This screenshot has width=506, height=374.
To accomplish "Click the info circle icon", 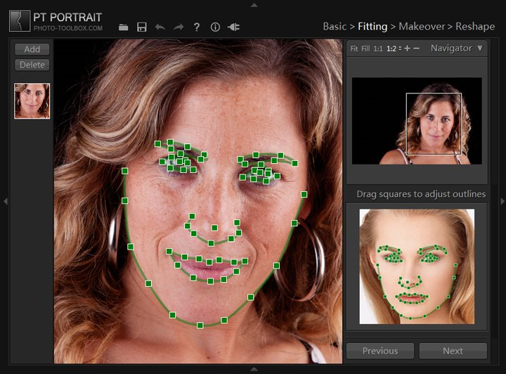I will click(215, 27).
